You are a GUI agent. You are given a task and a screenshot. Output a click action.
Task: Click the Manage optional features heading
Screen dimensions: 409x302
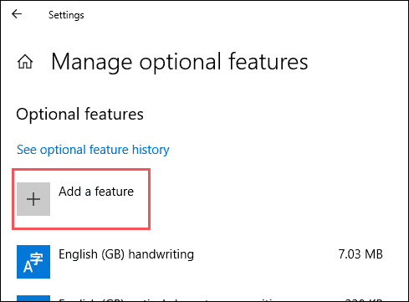coord(180,62)
